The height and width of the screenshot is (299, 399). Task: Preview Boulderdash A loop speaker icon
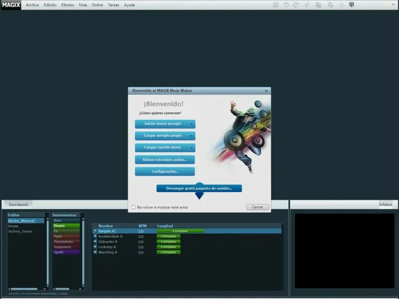pos(95,236)
